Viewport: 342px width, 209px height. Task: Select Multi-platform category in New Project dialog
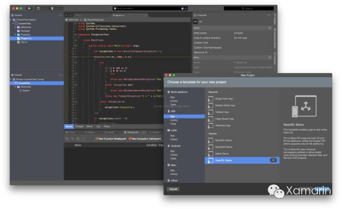click(x=177, y=92)
